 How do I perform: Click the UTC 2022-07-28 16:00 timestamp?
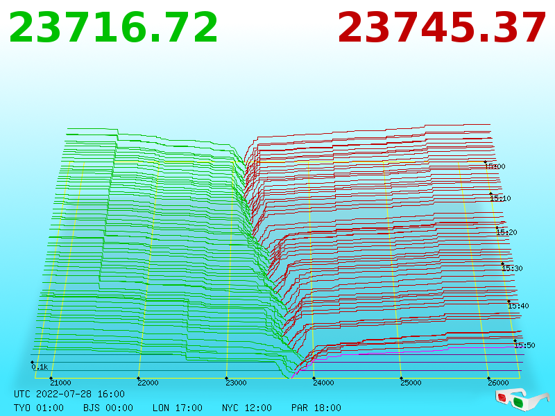pos(69,394)
